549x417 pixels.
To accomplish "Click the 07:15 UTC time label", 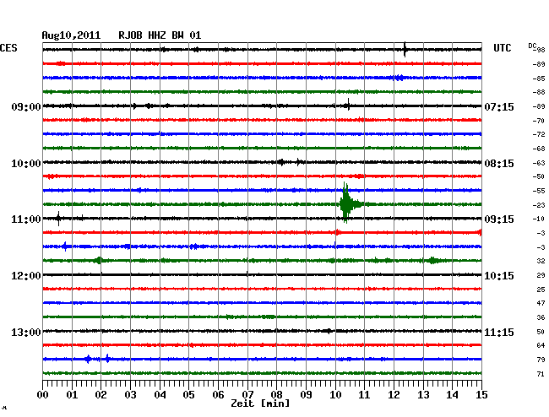I will click(499, 106).
